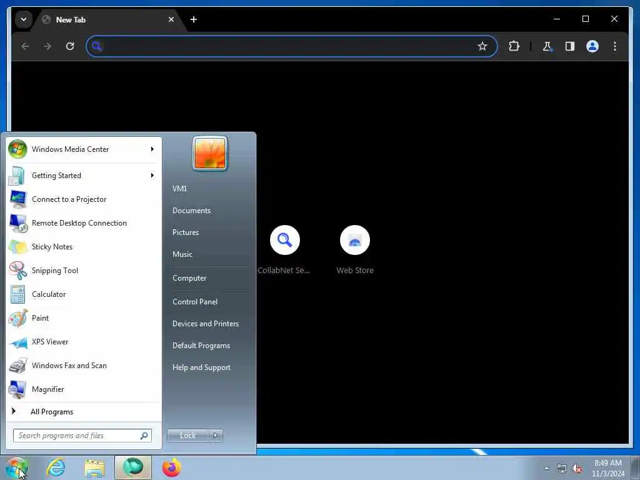The width and height of the screenshot is (640, 480).
Task: Open Windows Fax and Scan
Action: pyautogui.click(x=84, y=365)
